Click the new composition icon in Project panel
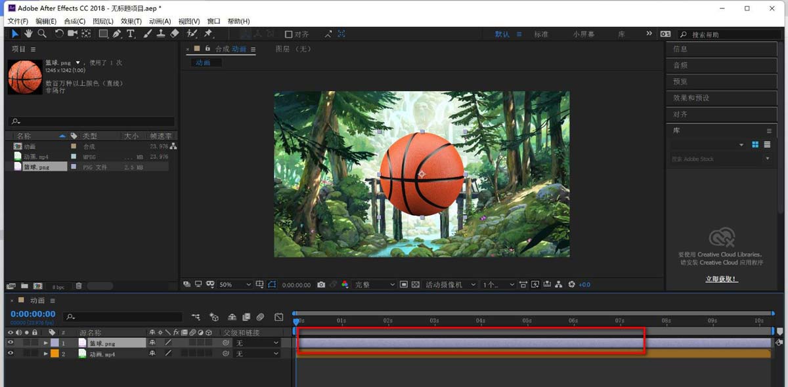The width and height of the screenshot is (788, 387). [x=38, y=286]
